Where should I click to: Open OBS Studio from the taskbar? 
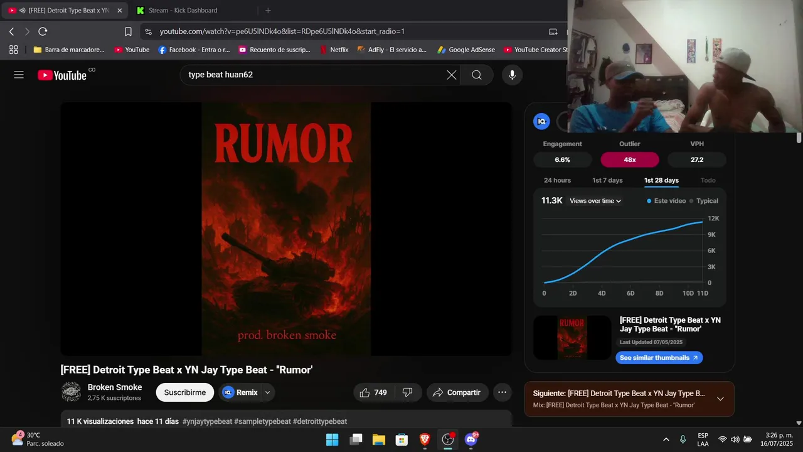click(448, 439)
